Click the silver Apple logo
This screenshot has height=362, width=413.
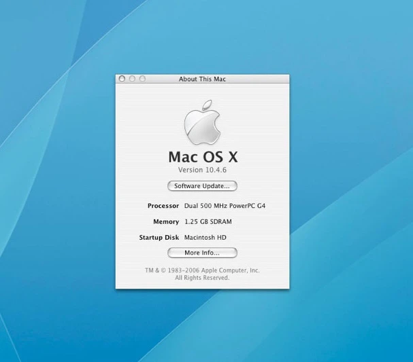coord(202,124)
